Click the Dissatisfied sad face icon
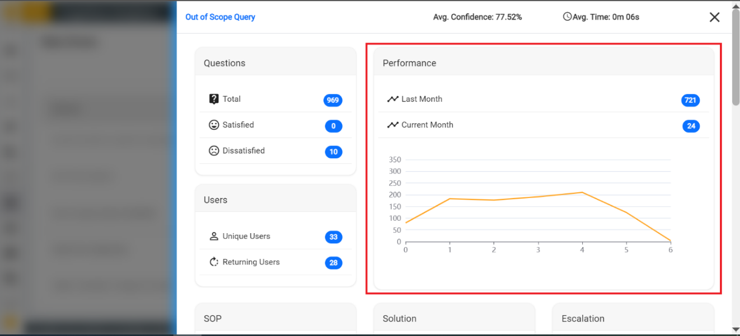This screenshot has width=740, height=336. (x=214, y=150)
